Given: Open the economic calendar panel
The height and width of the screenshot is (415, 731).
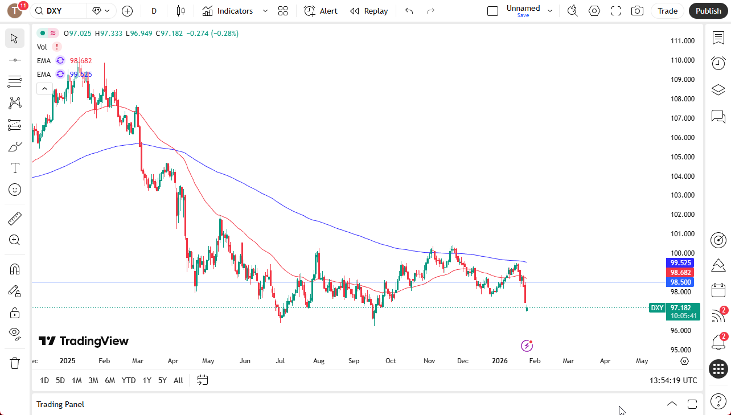Looking at the screenshot, I should 718,290.
